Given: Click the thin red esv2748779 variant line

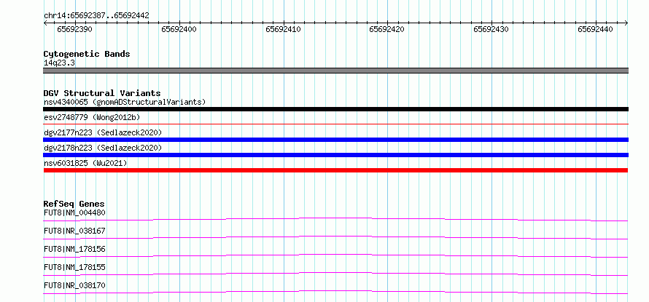Looking at the screenshot, I should tap(335, 124).
